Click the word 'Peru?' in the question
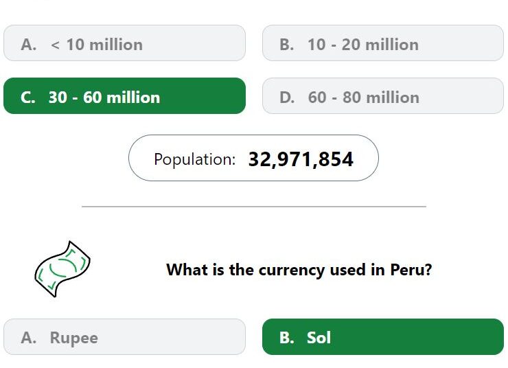The height and width of the screenshot is (368, 508). 411,270
